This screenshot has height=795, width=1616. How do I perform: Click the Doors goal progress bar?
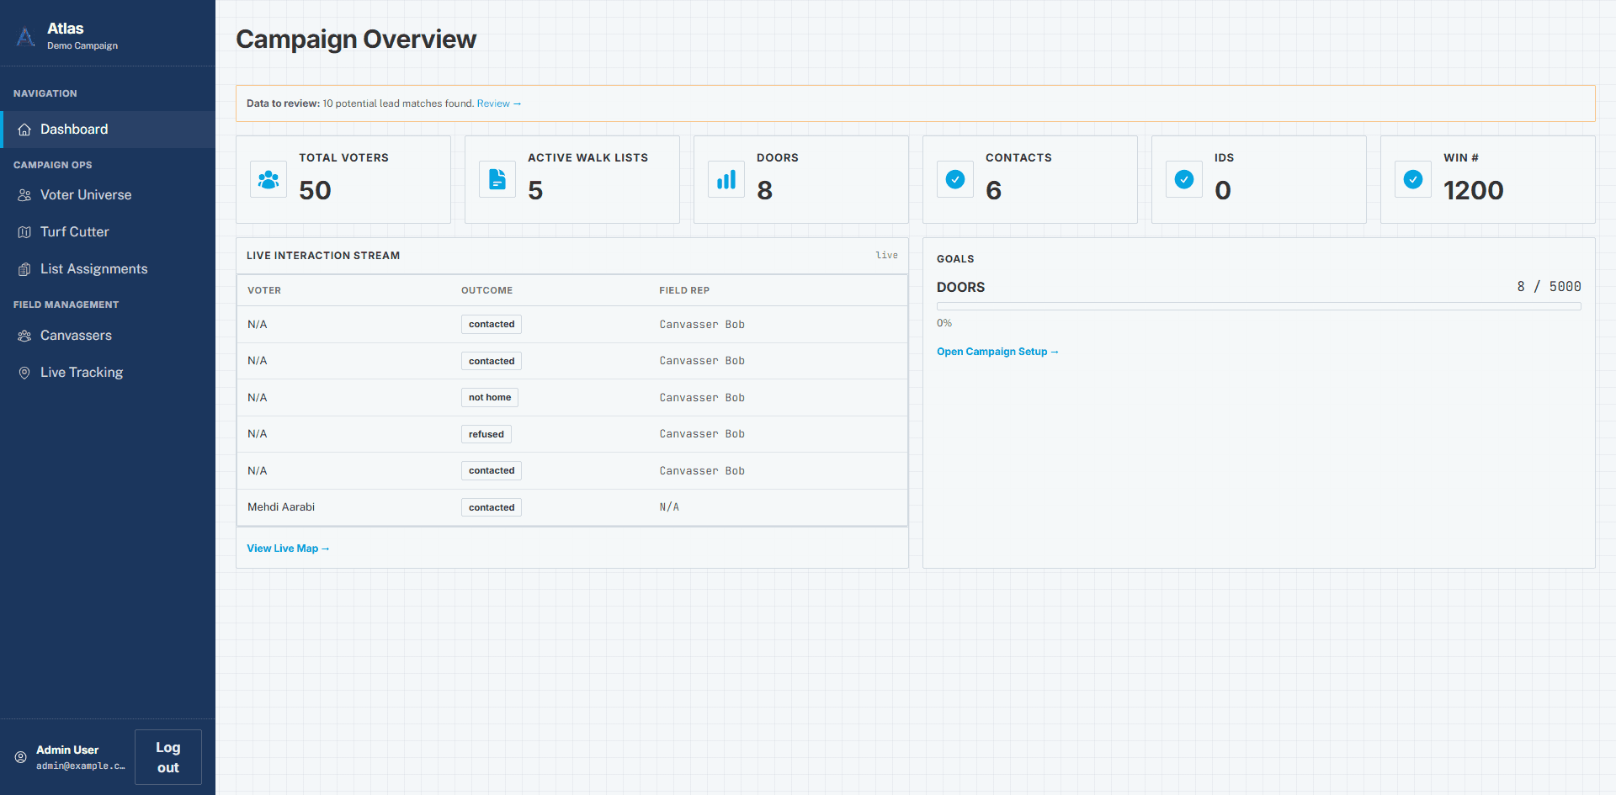1259,306
